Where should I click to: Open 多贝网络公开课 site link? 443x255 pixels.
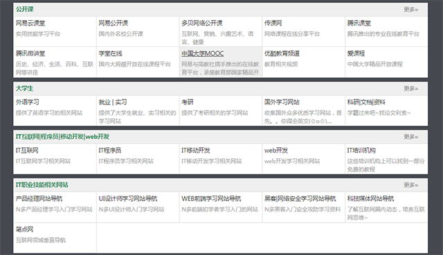pos(201,23)
